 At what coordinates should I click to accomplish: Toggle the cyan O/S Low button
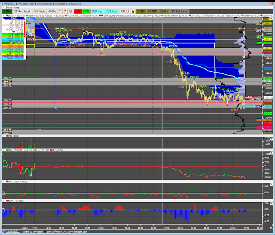(x=112, y=12)
